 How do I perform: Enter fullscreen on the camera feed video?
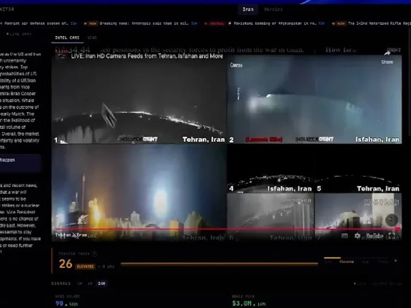(x=391, y=236)
